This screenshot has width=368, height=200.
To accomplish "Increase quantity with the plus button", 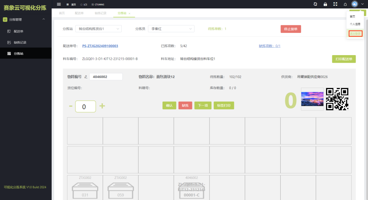I will (x=102, y=106).
